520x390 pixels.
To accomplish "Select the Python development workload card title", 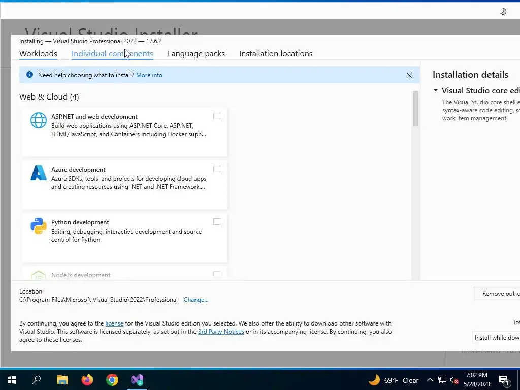I will pyautogui.click(x=80, y=222).
